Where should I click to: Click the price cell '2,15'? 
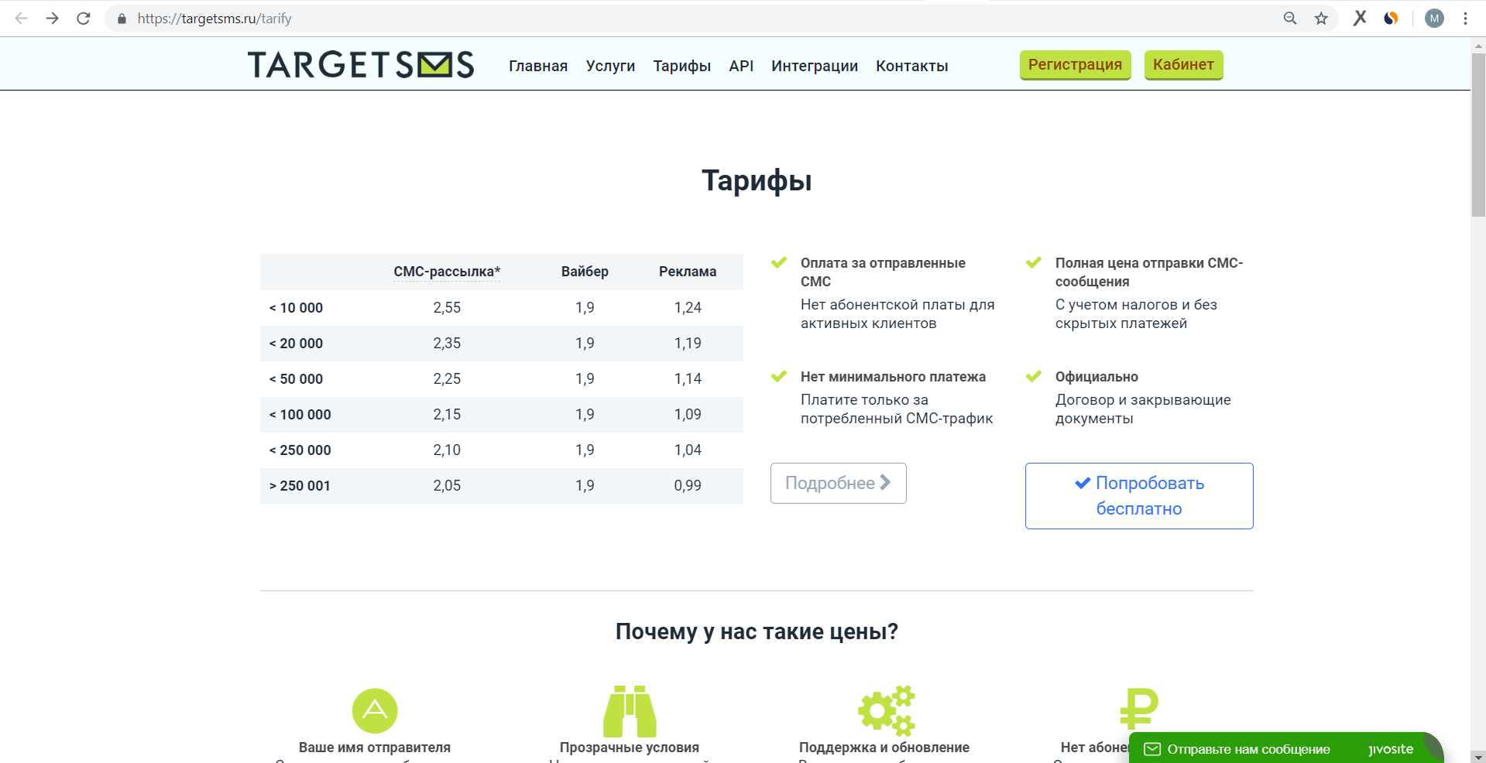tap(447, 415)
